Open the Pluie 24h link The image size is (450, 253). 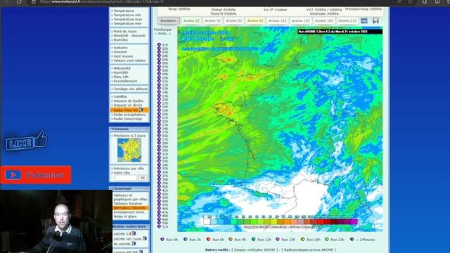pyautogui.click(x=121, y=77)
